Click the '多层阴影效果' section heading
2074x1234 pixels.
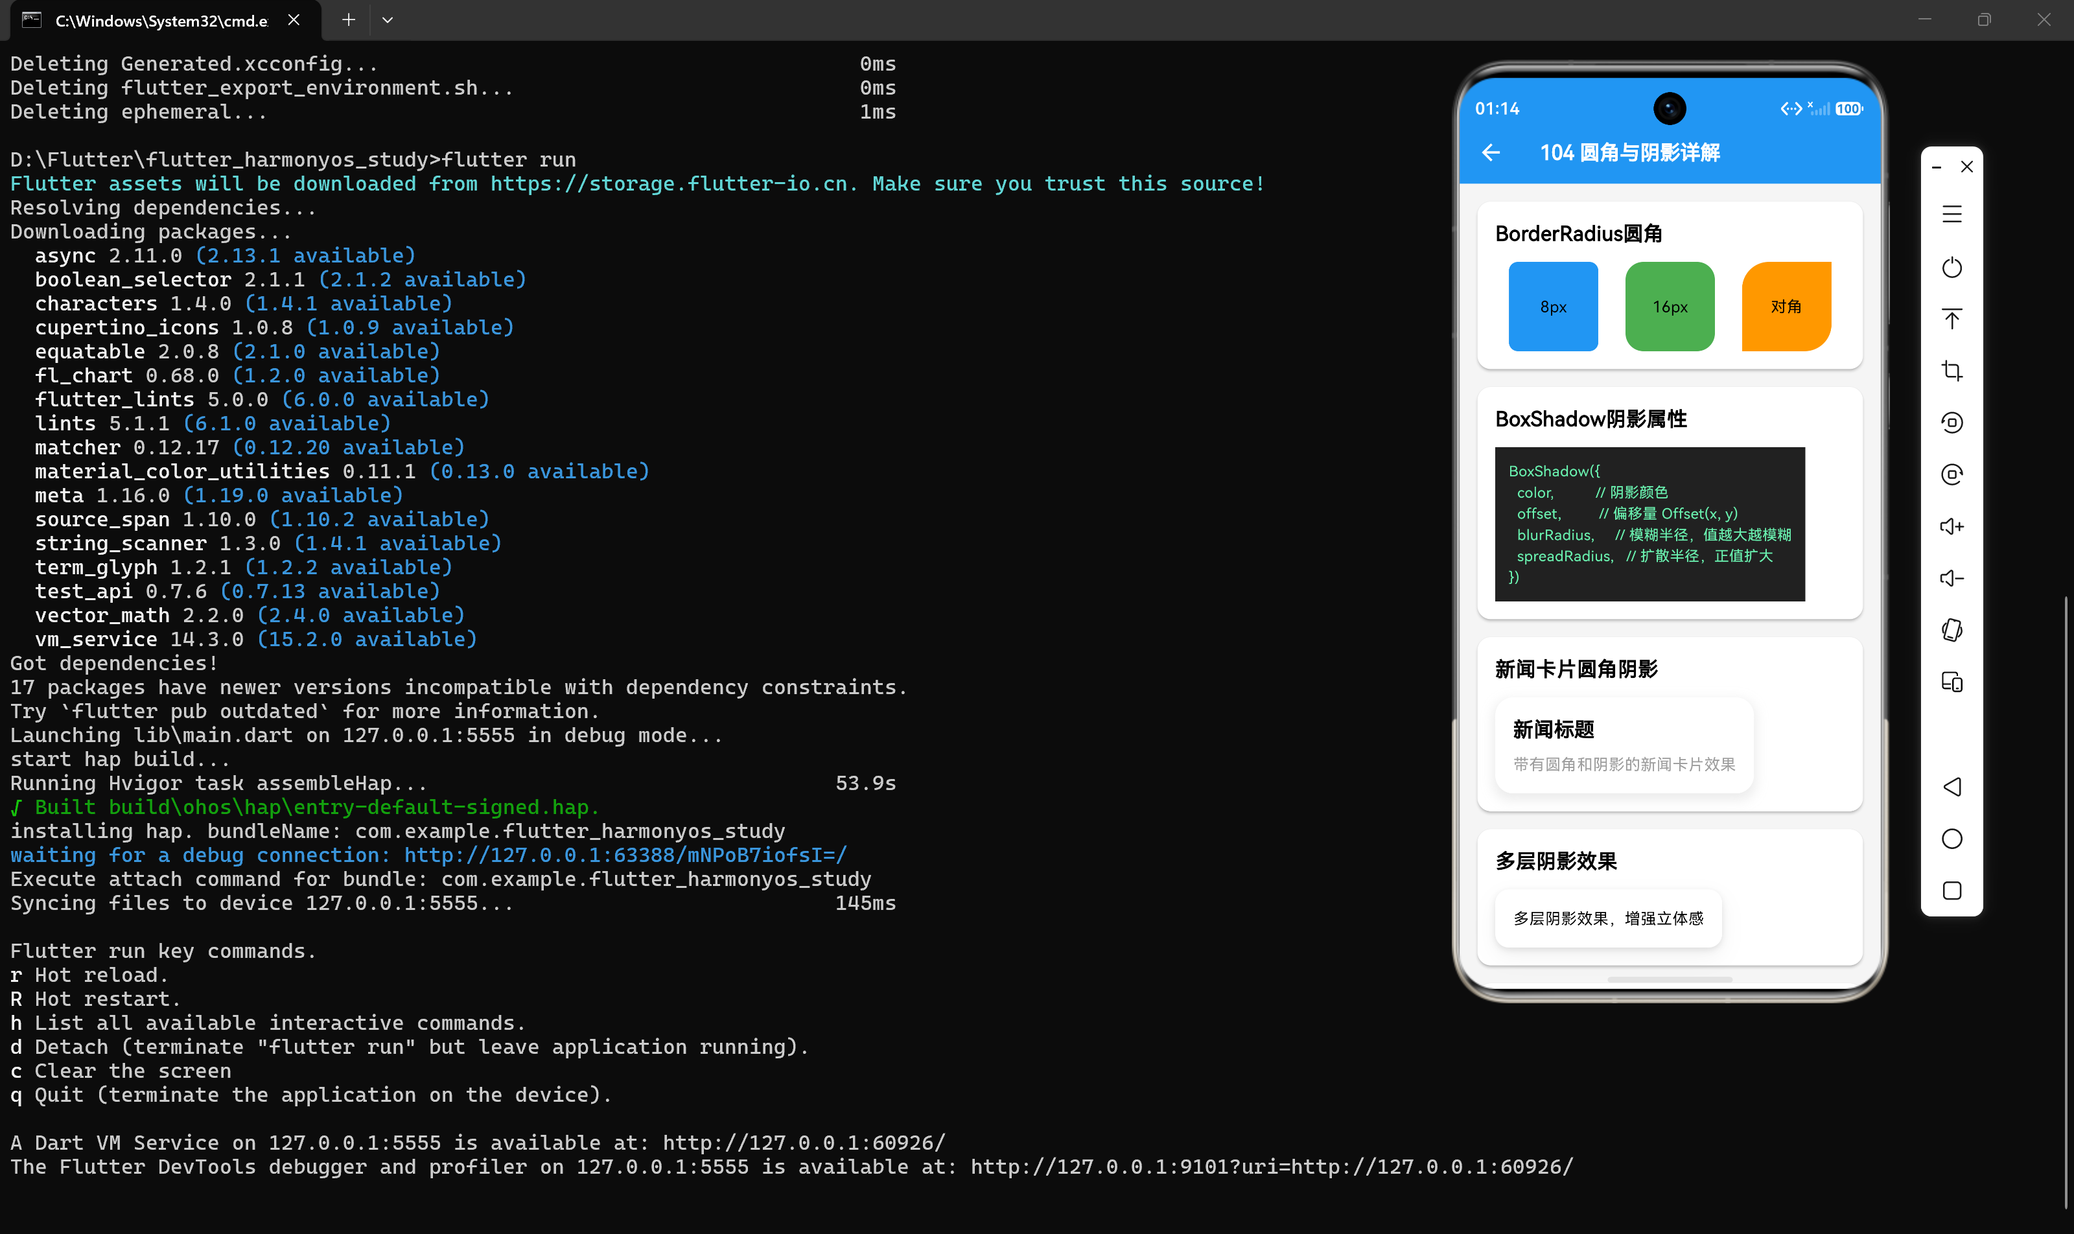[1556, 861]
